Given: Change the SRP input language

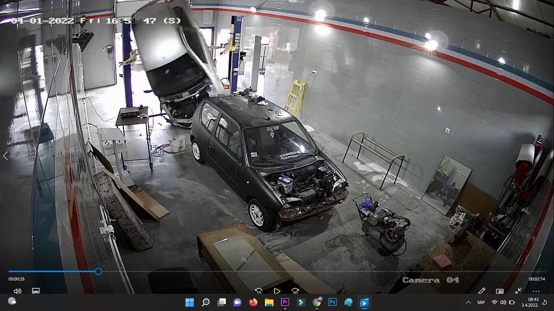Looking at the screenshot, I should (x=481, y=302).
